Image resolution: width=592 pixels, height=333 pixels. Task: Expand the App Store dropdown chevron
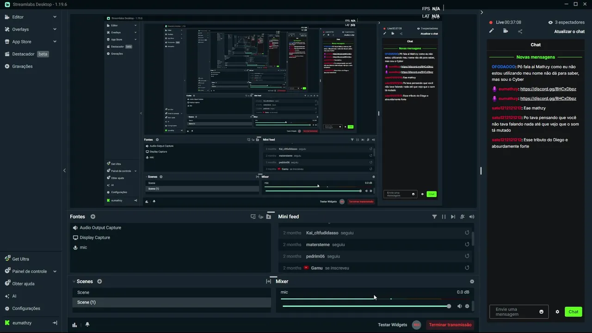pyautogui.click(x=55, y=42)
